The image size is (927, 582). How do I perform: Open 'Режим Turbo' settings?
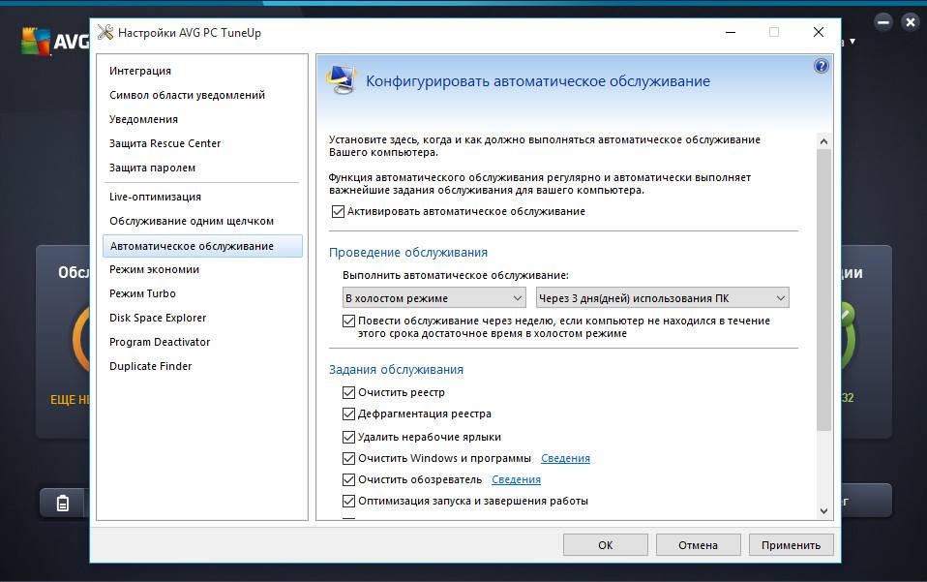142,294
